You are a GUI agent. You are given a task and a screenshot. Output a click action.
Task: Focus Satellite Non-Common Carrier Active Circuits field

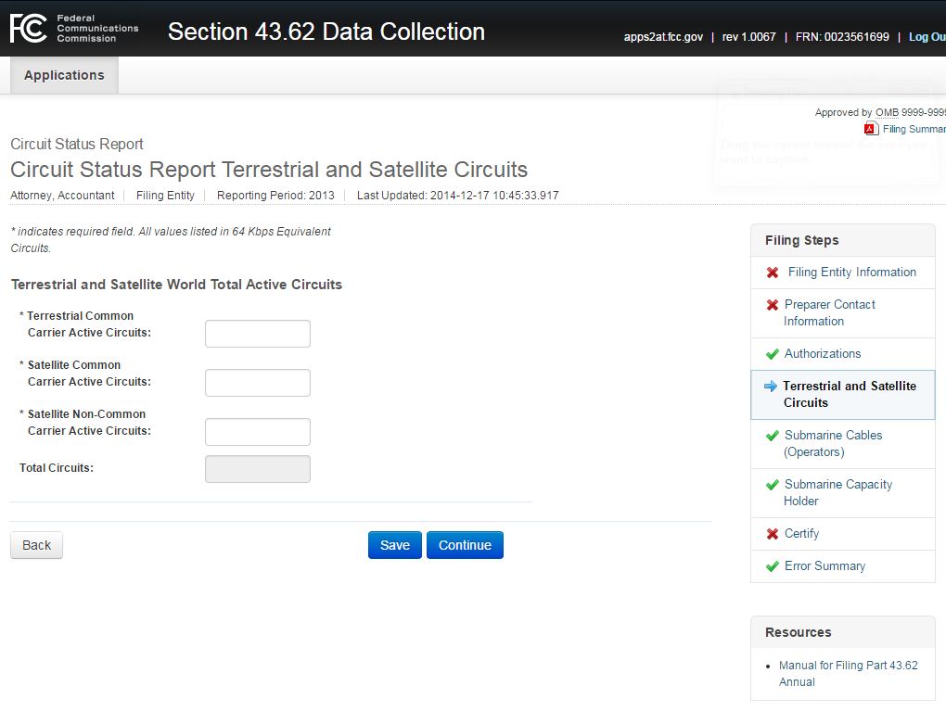(257, 432)
